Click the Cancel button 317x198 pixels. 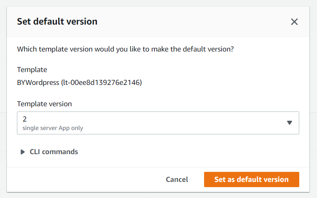(x=177, y=179)
